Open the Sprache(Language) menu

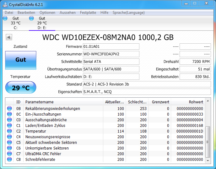point(129,13)
